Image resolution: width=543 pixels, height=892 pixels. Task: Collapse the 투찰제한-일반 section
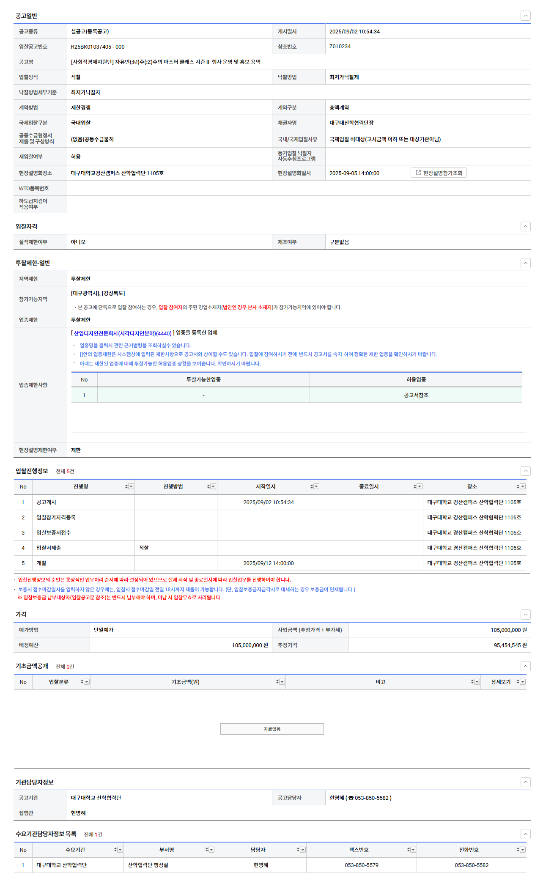[x=525, y=263]
